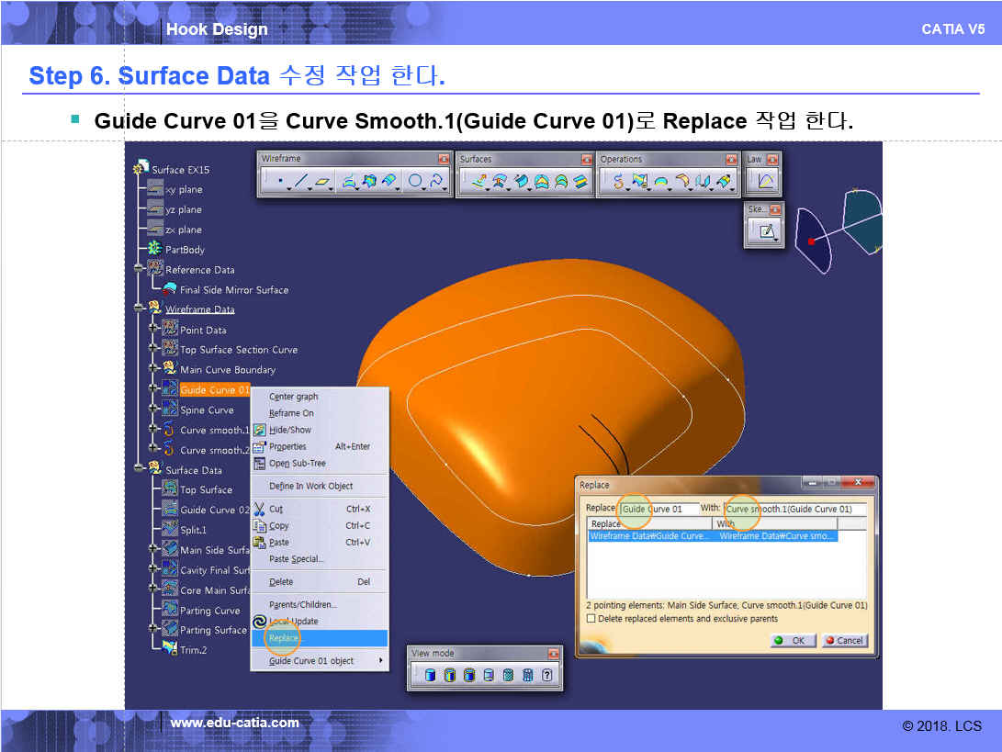Click the Circle tool in Wireframe toolbar
Viewport: 1002px width, 752px height.
[416, 182]
